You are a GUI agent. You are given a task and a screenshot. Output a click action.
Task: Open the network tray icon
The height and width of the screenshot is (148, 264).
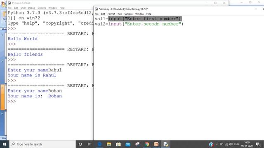click(226, 144)
